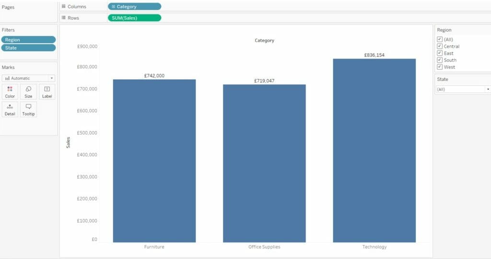Select the SUM(Sales) pill on Rows

point(134,18)
